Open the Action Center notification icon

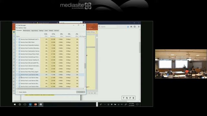click(x=137, y=104)
